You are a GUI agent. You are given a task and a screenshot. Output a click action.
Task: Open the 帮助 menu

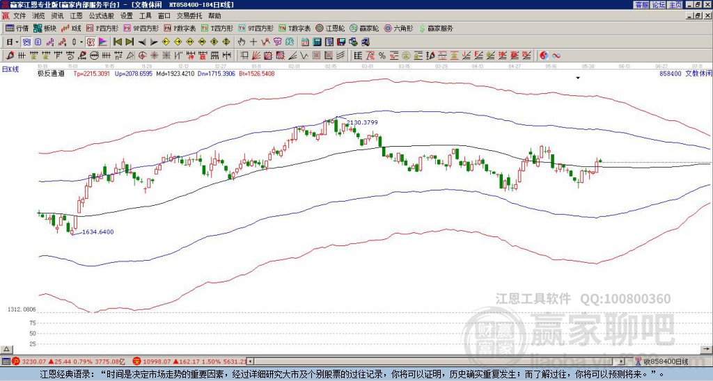click(214, 16)
